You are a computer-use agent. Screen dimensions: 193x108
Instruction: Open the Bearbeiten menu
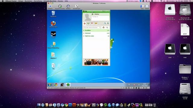click(28, 1)
